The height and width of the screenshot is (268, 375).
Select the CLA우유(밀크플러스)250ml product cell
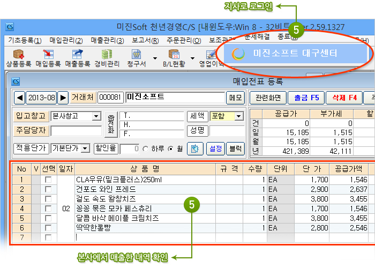pos(145,180)
